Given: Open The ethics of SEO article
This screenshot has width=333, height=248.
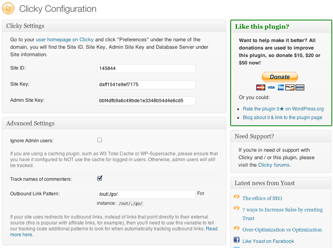Looking at the screenshot, I should pos(262,198).
